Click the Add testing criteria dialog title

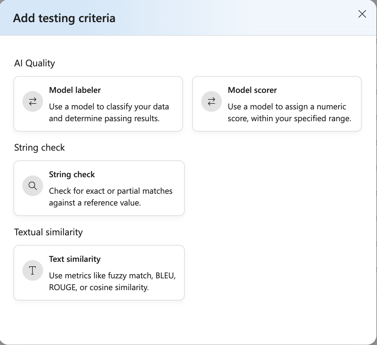(64, 18)
